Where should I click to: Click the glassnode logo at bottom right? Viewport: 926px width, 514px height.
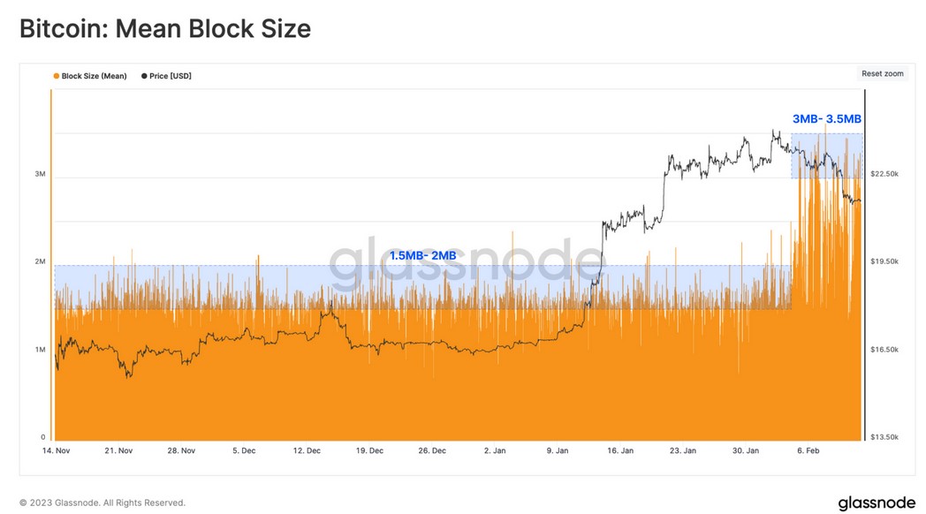(x=877, y=503)
